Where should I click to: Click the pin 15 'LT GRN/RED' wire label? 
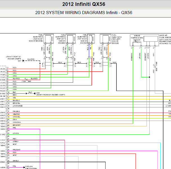(x=18, y=106)
